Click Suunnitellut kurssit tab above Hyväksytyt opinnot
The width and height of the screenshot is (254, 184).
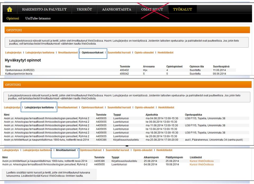click(119, 53)
